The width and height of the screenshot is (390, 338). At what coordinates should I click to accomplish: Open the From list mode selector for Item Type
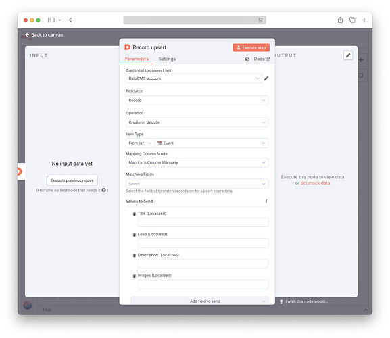(x=141, y=143)
